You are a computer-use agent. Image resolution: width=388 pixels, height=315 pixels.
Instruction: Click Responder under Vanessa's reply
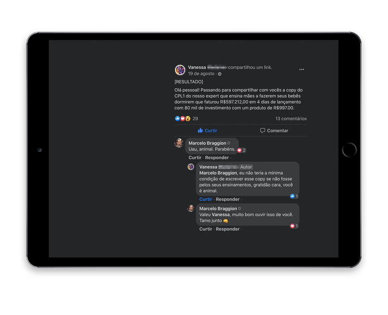click(227, 199)
